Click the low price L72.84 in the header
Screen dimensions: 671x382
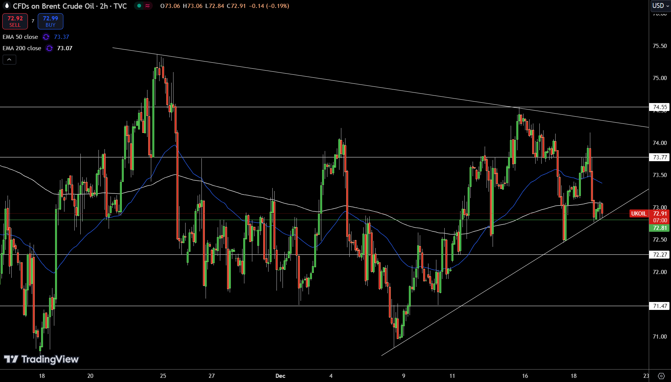click(x=215, y=6)
